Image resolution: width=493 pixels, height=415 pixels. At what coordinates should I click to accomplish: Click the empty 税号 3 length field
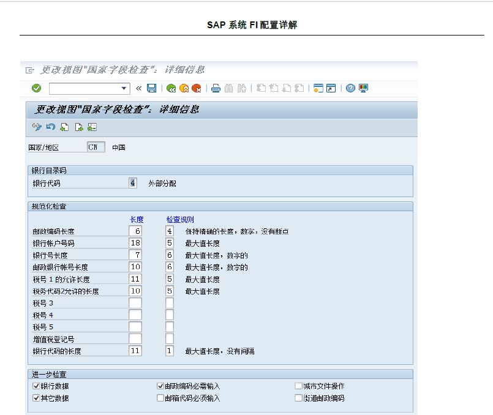point(135,303)
